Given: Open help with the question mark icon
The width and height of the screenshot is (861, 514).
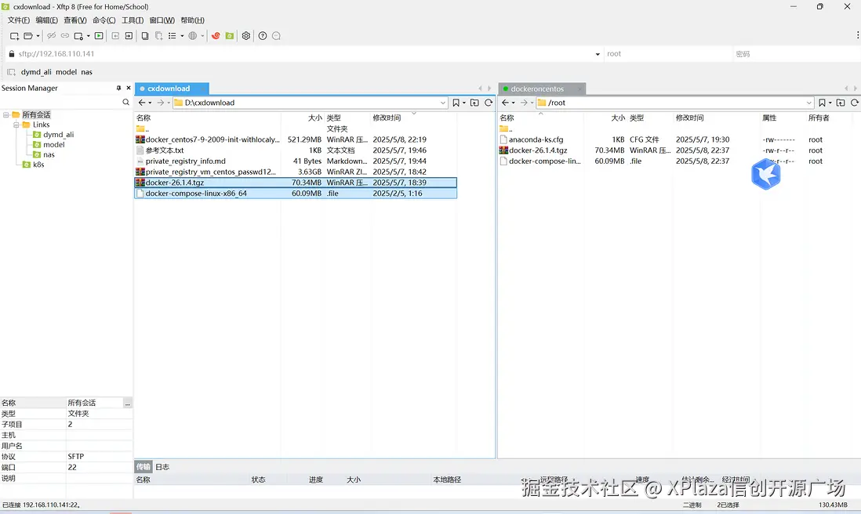Looking at the screenshot, I should click(263, 36).
